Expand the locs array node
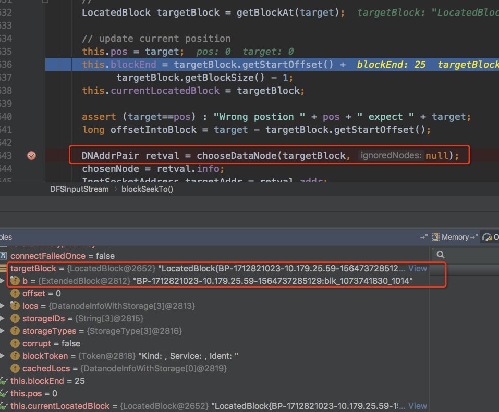Viewport: 499px width, 412px height. tap(2, 306)
